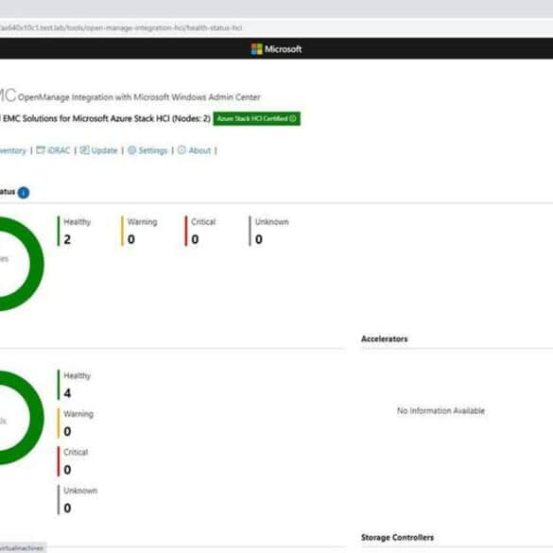Open the partially visible Inventory tab

tap(13, 151)
